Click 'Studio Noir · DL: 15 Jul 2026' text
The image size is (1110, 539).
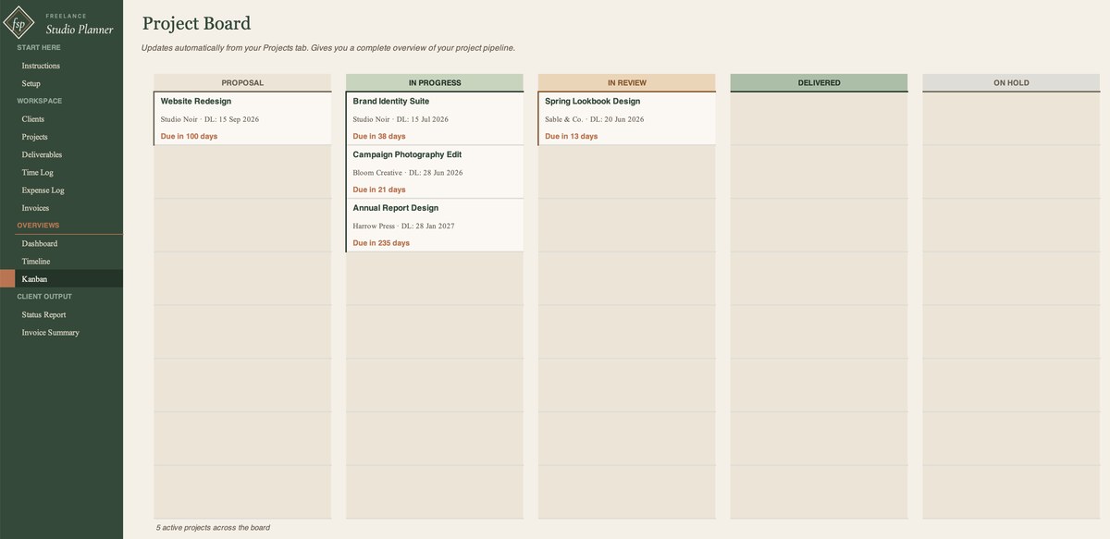pos(401,119)
